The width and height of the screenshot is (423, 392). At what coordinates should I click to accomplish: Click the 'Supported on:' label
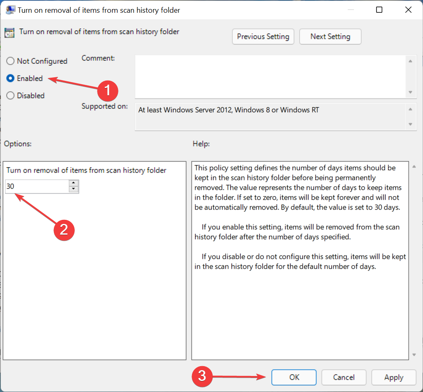105,106
